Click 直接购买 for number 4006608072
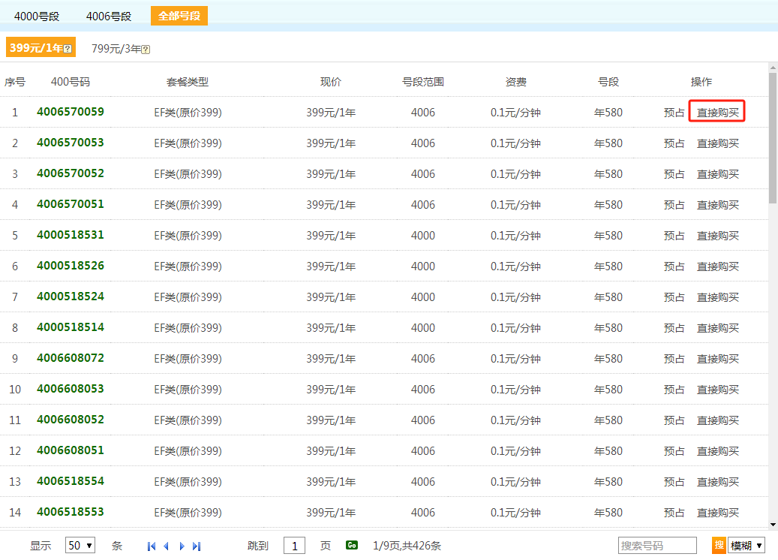 pos(718,359)
